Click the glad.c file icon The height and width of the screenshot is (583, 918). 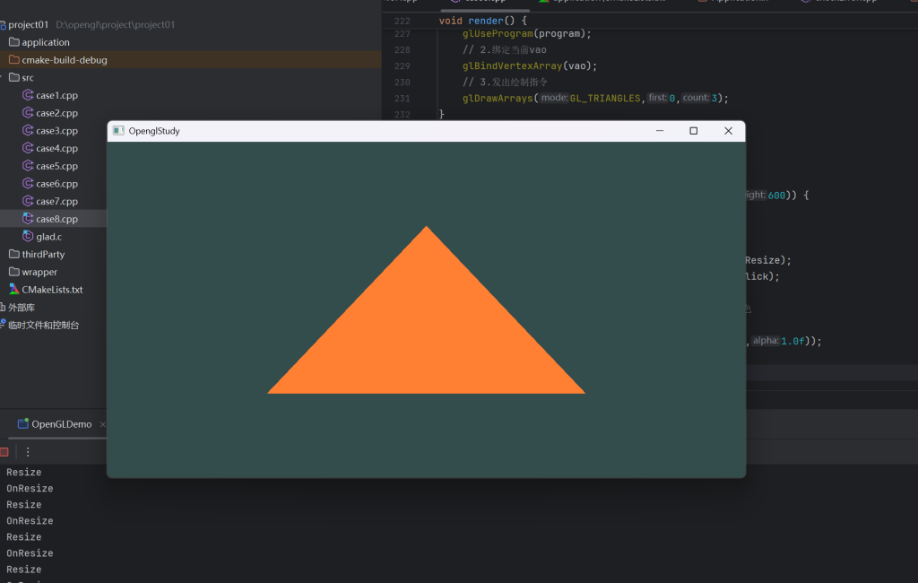[28, 237]
